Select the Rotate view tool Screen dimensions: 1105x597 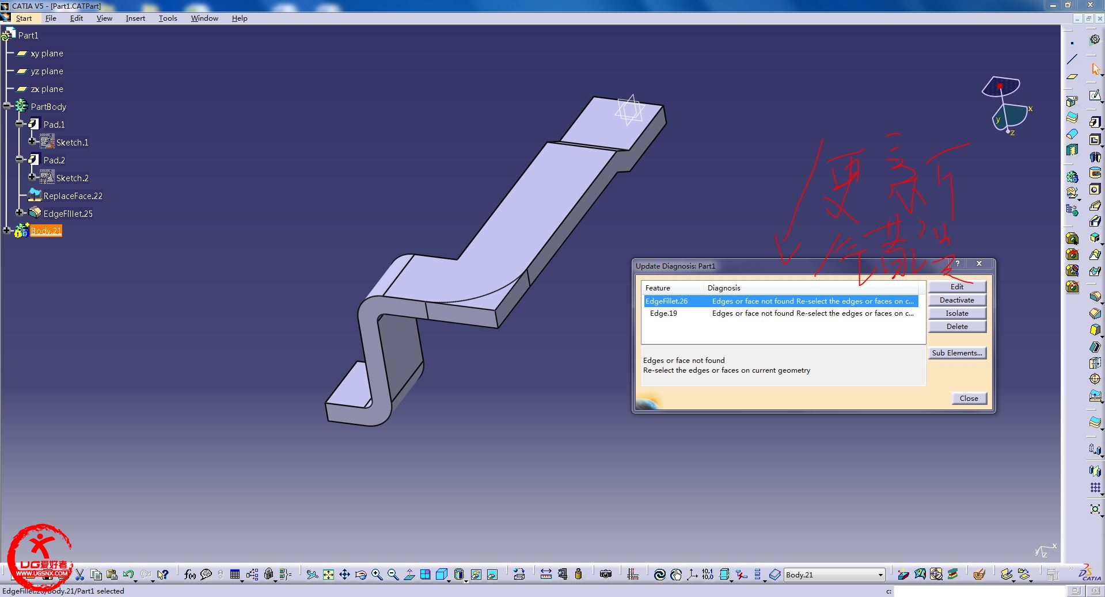click(360, 575)
